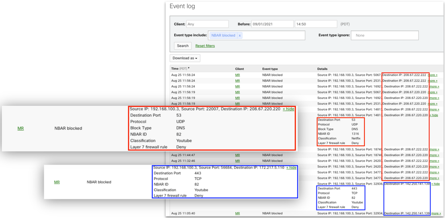Expand more details on 11:05:40 row
This screenshot has width=445, height=218.
435,214
